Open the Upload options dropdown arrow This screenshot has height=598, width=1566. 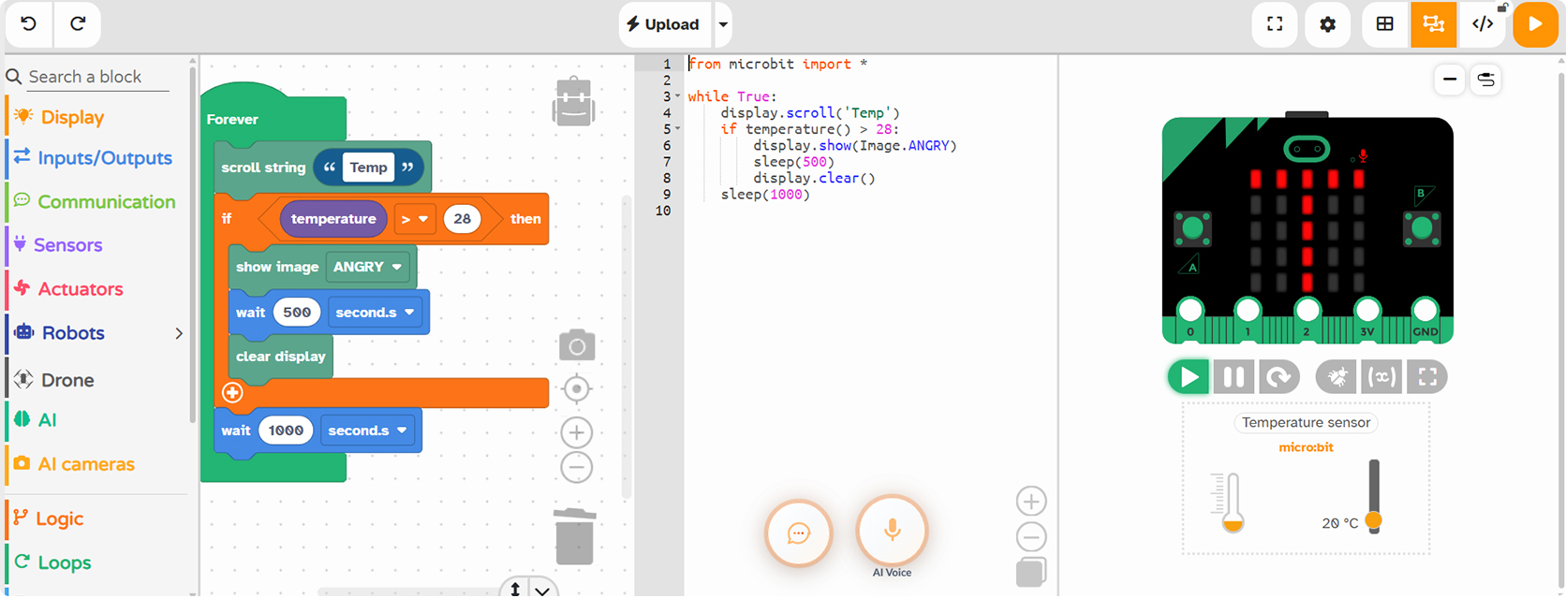(x=723, y=24)
